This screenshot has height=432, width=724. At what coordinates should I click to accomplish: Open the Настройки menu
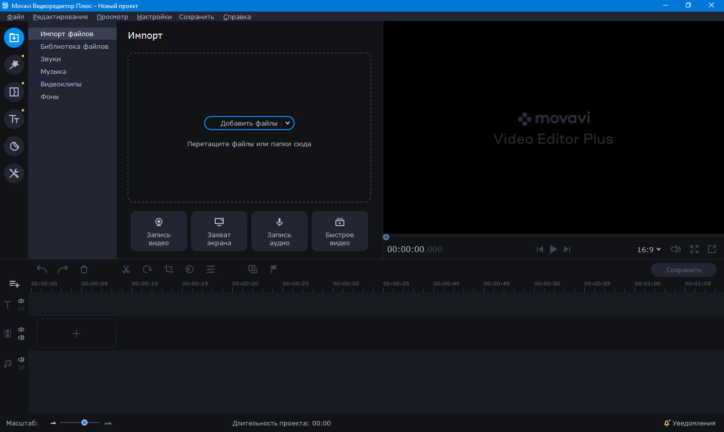pyautogui.click(x=154, y=17)
